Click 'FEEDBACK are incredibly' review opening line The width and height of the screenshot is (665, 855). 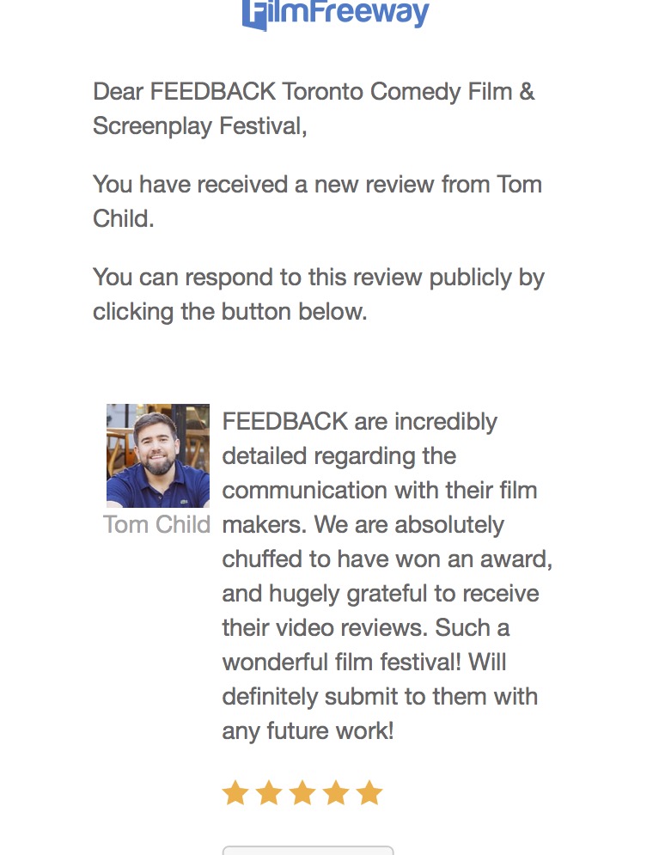(x=359, y=422)
